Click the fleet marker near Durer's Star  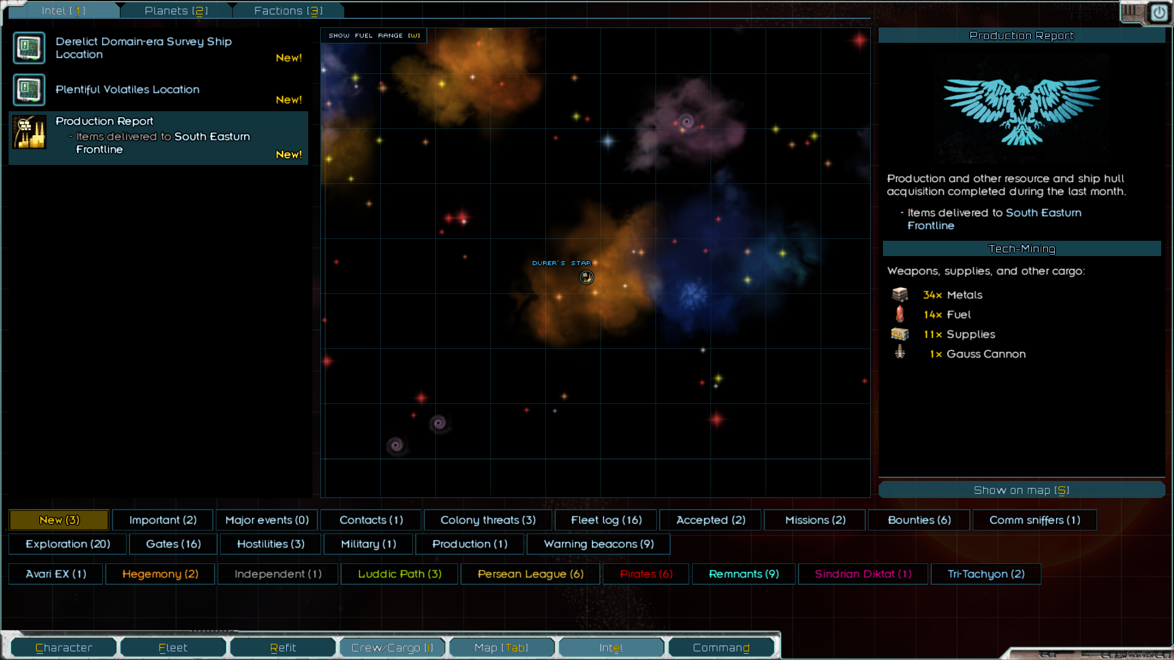(586, 278)
